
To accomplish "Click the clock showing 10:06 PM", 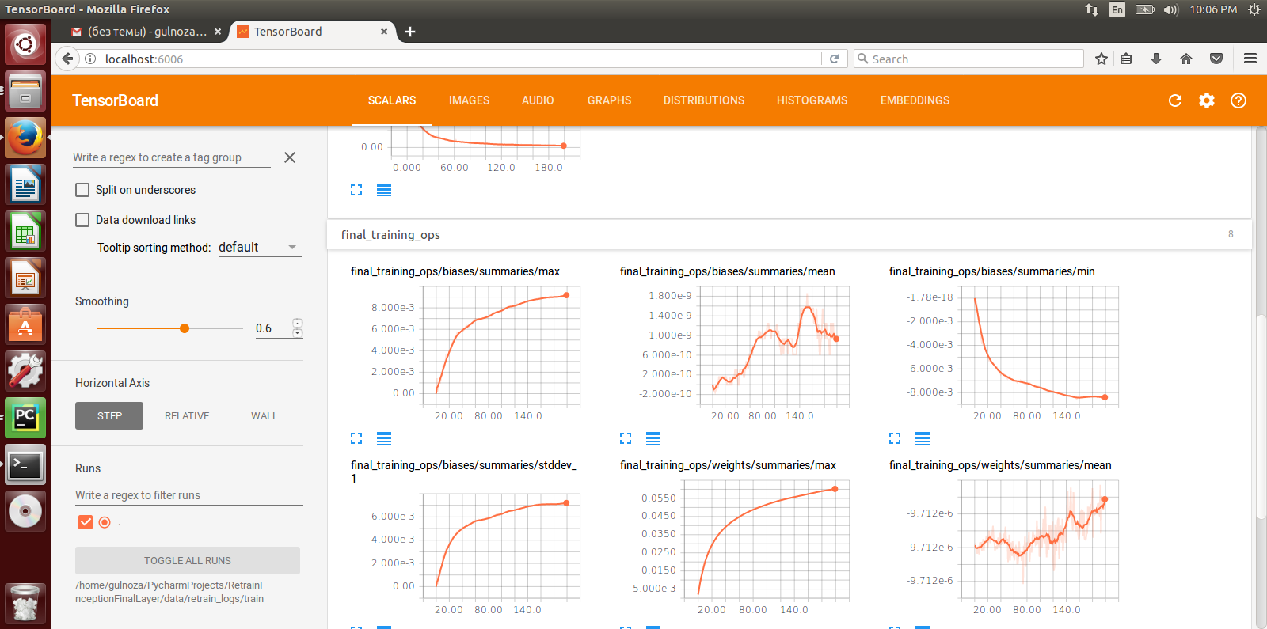I will tap(1213, 9).
